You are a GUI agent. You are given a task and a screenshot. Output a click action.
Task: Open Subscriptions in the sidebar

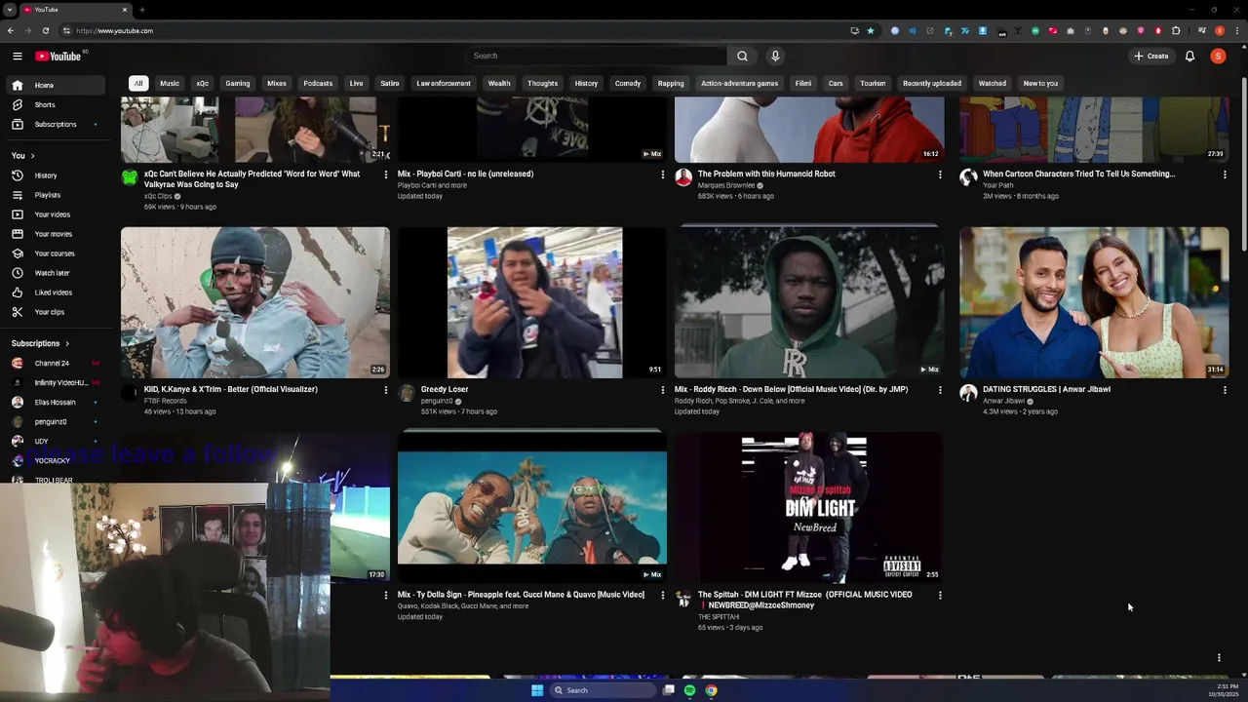click(57, 124)
